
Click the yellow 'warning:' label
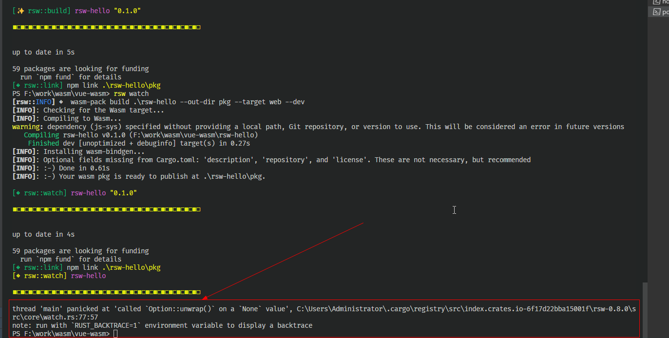[x=28, y=127]
